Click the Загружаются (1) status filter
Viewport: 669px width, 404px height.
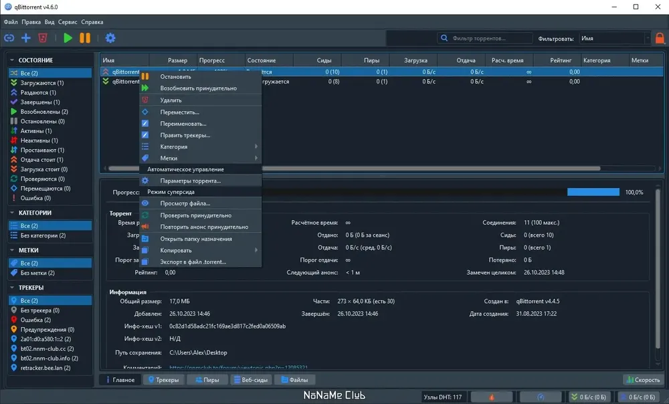click(x=50, y=83)
